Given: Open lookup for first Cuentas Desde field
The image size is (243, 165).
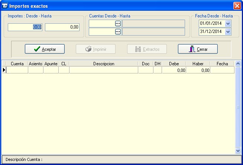Looking at the screenshot, I should pos(118,23).
